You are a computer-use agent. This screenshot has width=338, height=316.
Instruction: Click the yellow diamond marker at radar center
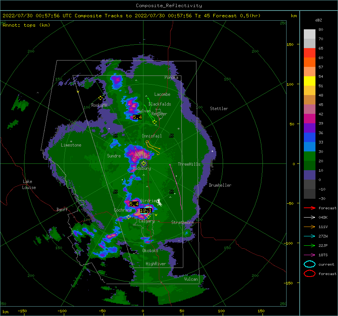(x=143, y=163)
